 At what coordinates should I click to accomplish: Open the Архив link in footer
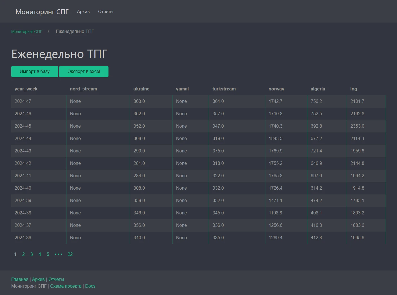pyautogui.click(x=38, y=279)
